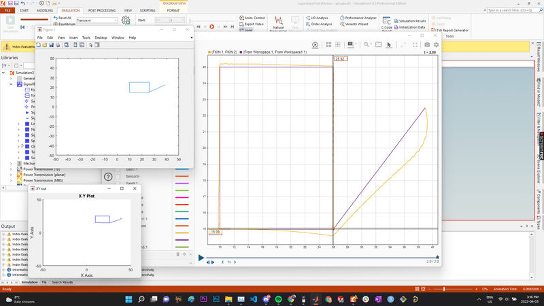Open result window settings gear
Viewport: 544px width, 306px height.
point(436,44)
